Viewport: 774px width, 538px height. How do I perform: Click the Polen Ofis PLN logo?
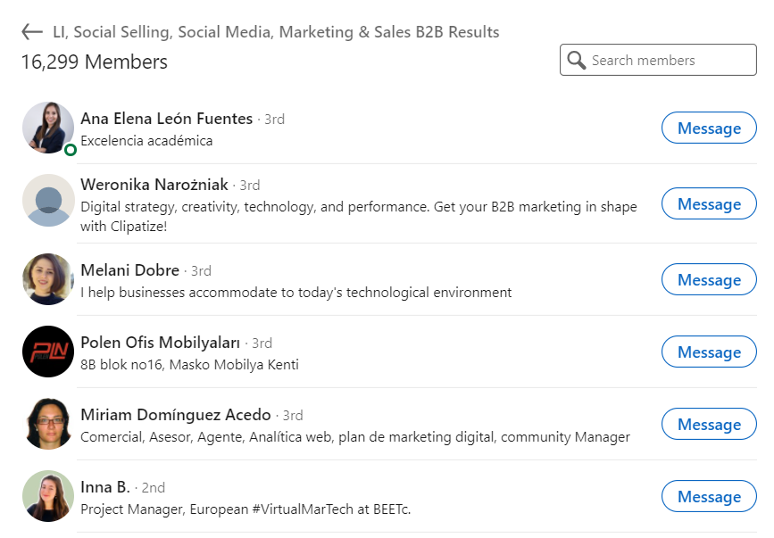47,352
